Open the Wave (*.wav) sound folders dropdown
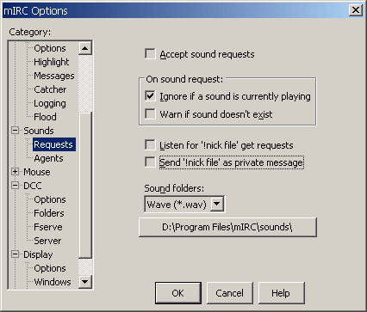Viewport: 367px width, 312px height. click(x=217, y=205)
